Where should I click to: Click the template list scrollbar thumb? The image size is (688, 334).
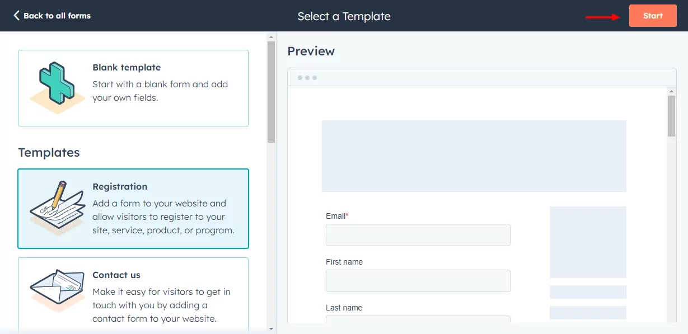pyautogui.click(x=271, y=92)
